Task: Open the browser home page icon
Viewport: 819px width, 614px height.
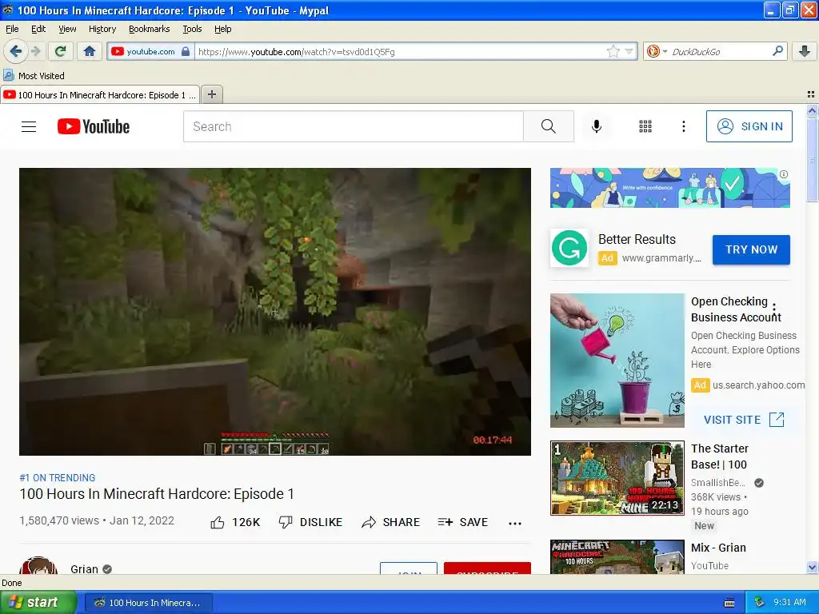Action: (x=90, y=51)
